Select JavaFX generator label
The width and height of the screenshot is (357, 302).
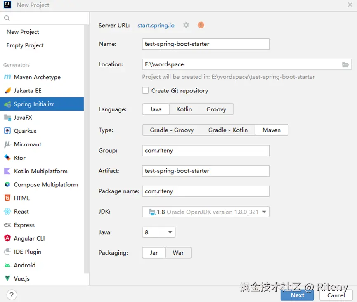click(x=23, y=118)
